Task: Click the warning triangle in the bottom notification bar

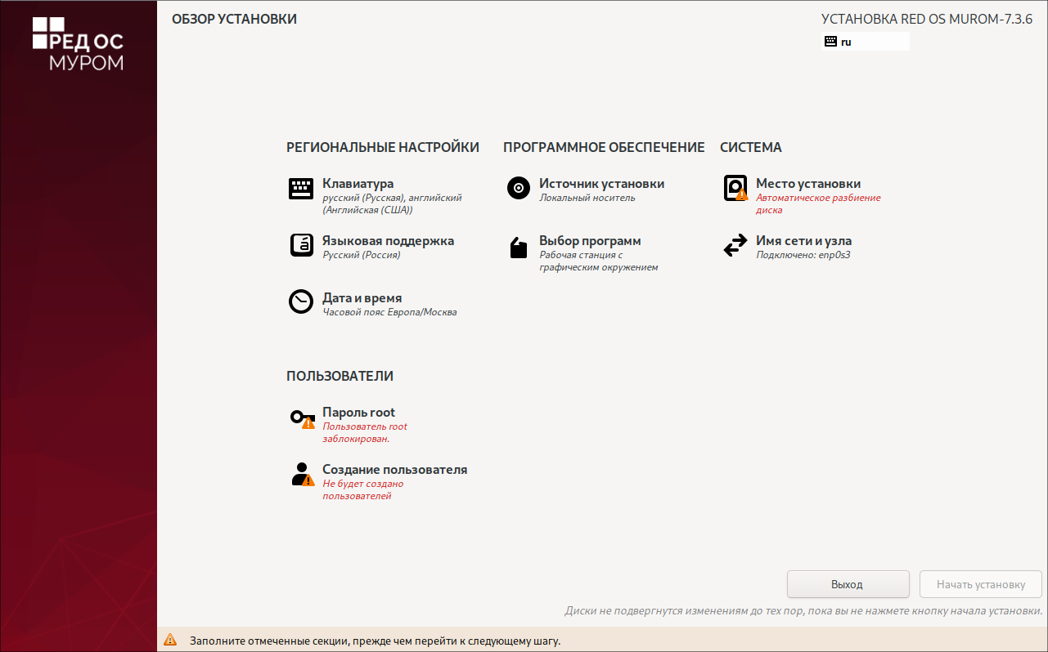Action: click(170, 641)
